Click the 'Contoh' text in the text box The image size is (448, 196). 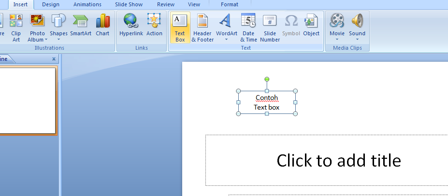click(x=267, y=98)
